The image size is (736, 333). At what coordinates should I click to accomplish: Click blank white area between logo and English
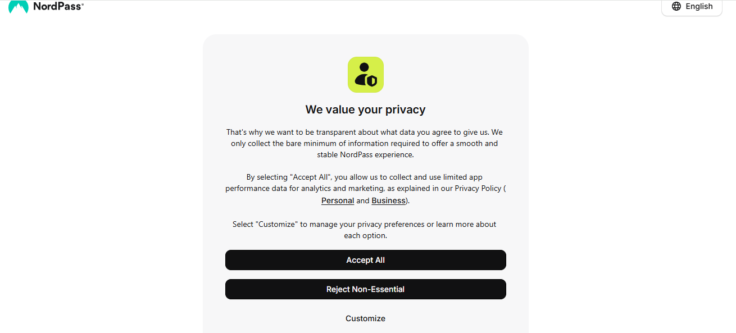tap(371, 8)
